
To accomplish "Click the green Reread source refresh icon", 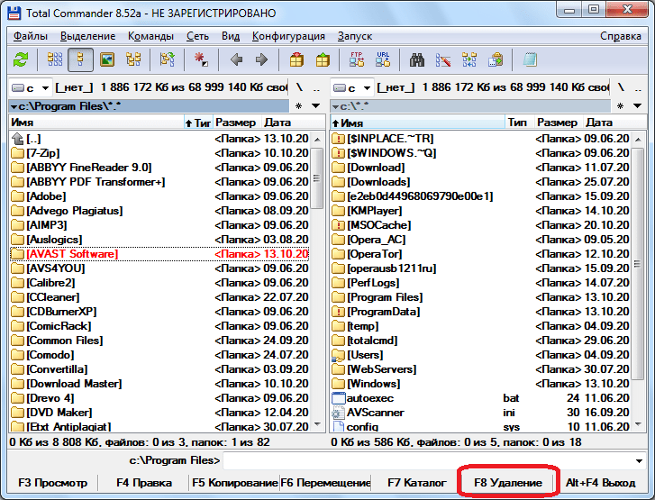I will (x=21, y=59).
